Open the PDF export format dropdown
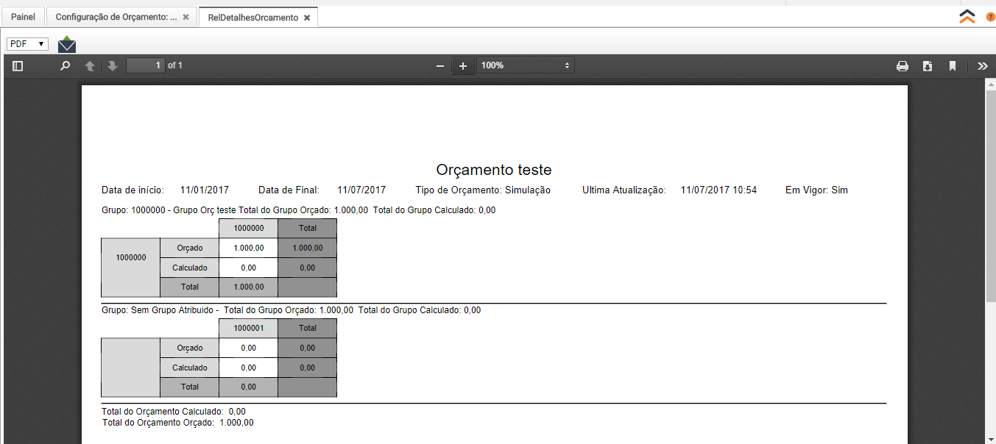This screenshot has width=996, height=444. tap(27, 44)
